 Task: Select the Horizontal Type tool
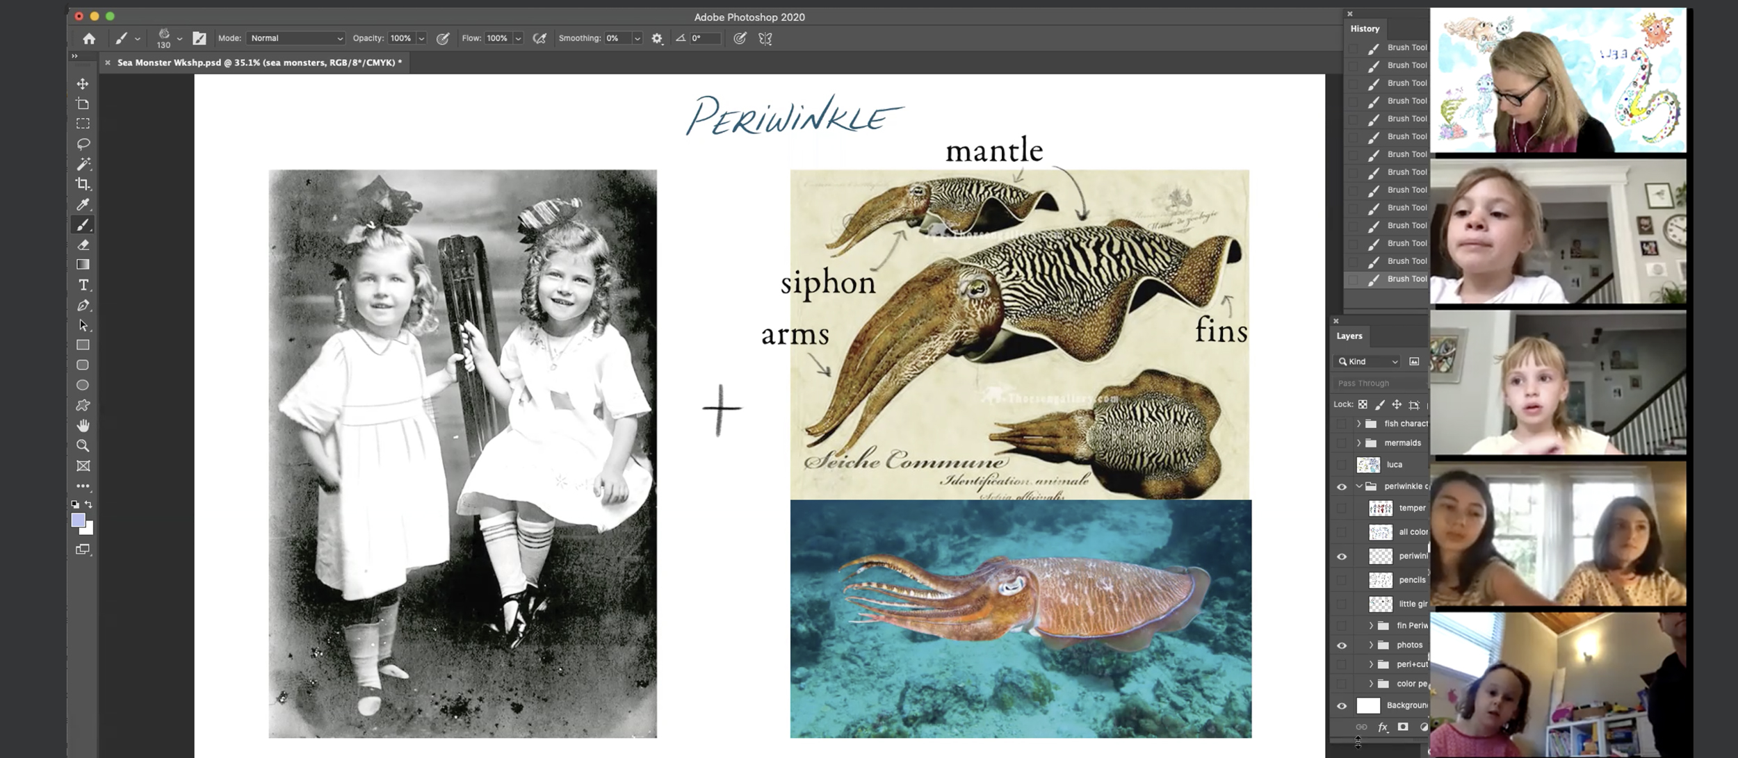(83, 285)
